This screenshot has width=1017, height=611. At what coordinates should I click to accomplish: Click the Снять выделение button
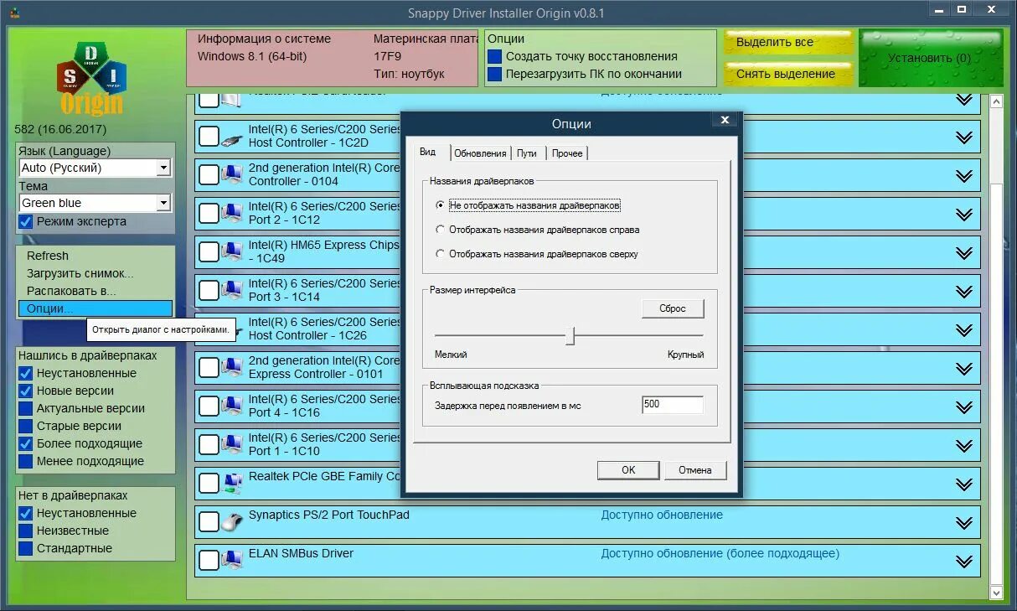click(x=788, y=73)
